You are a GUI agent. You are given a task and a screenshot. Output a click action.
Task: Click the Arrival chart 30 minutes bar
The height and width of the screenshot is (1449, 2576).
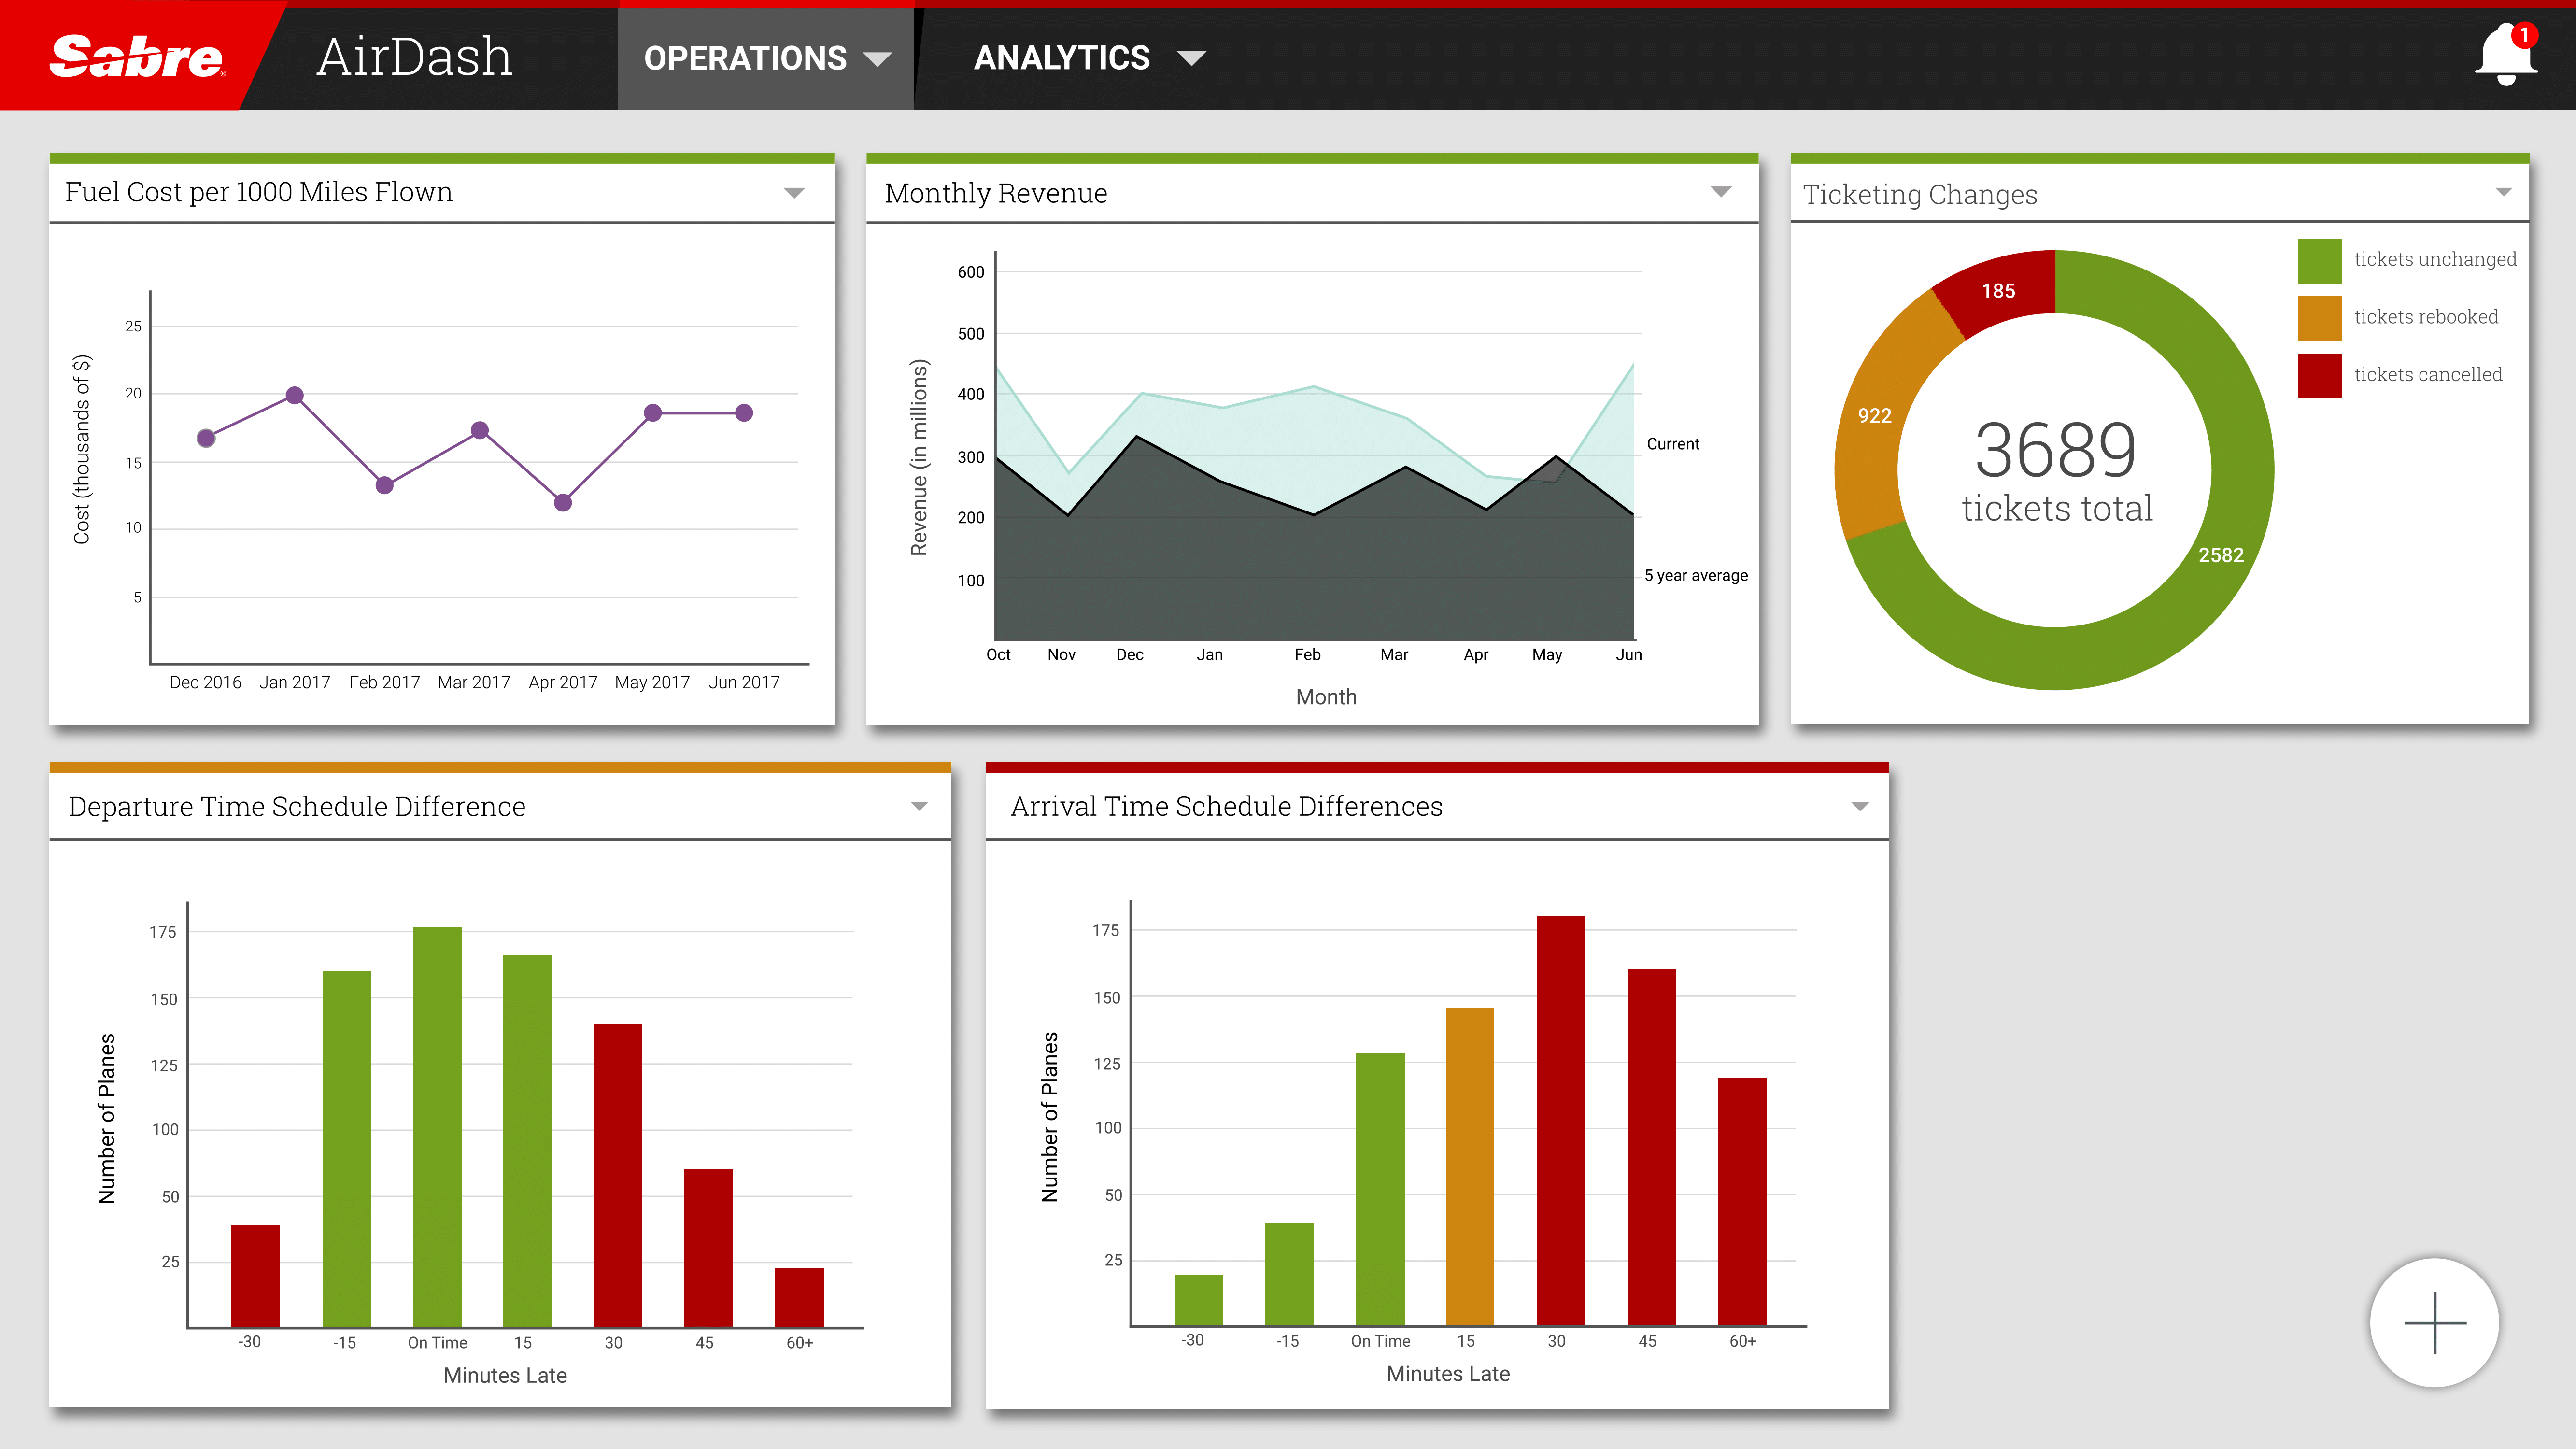click(x=1561, y=1121)
